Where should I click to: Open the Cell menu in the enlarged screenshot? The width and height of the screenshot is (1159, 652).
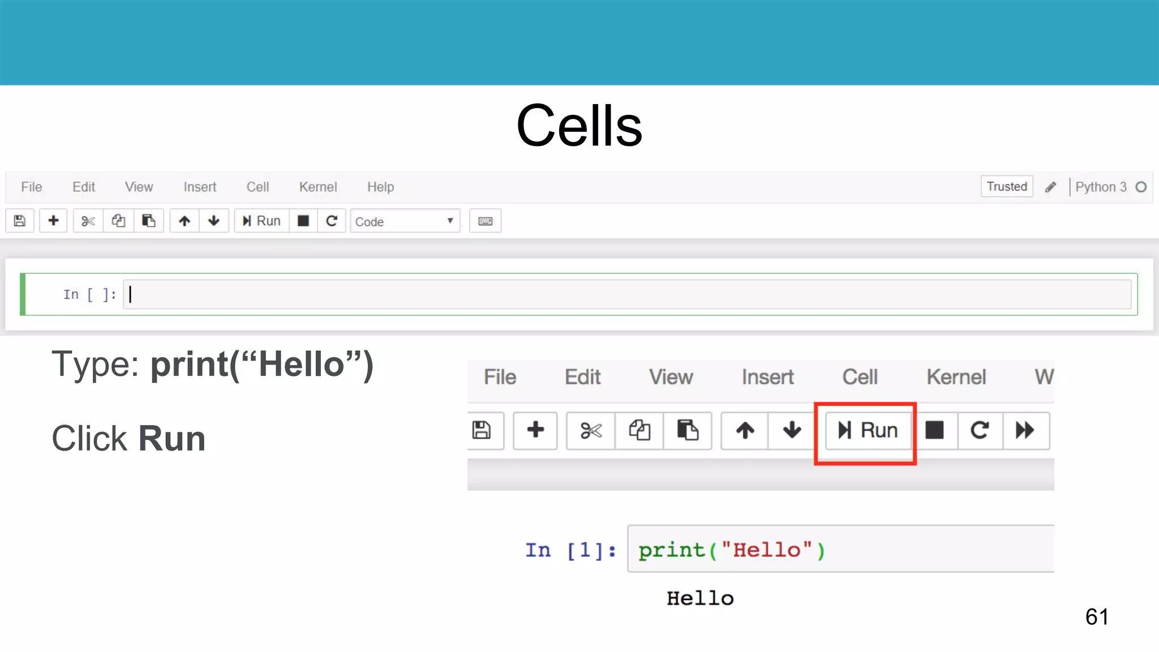pyautogui.click(x=860, y=377)
